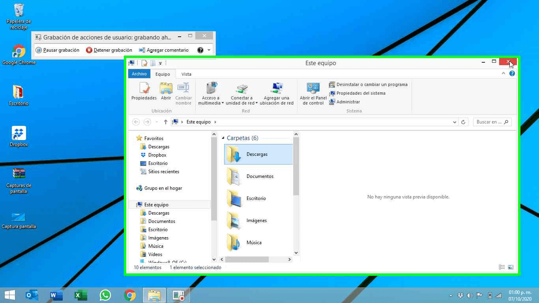Viewport: 539px width, 303px height.
Task: Collapse the ribbon with the chevron
Action: tap(503, 73)
